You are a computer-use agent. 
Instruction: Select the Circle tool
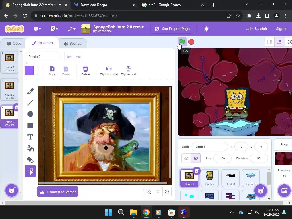coord(30,114)
